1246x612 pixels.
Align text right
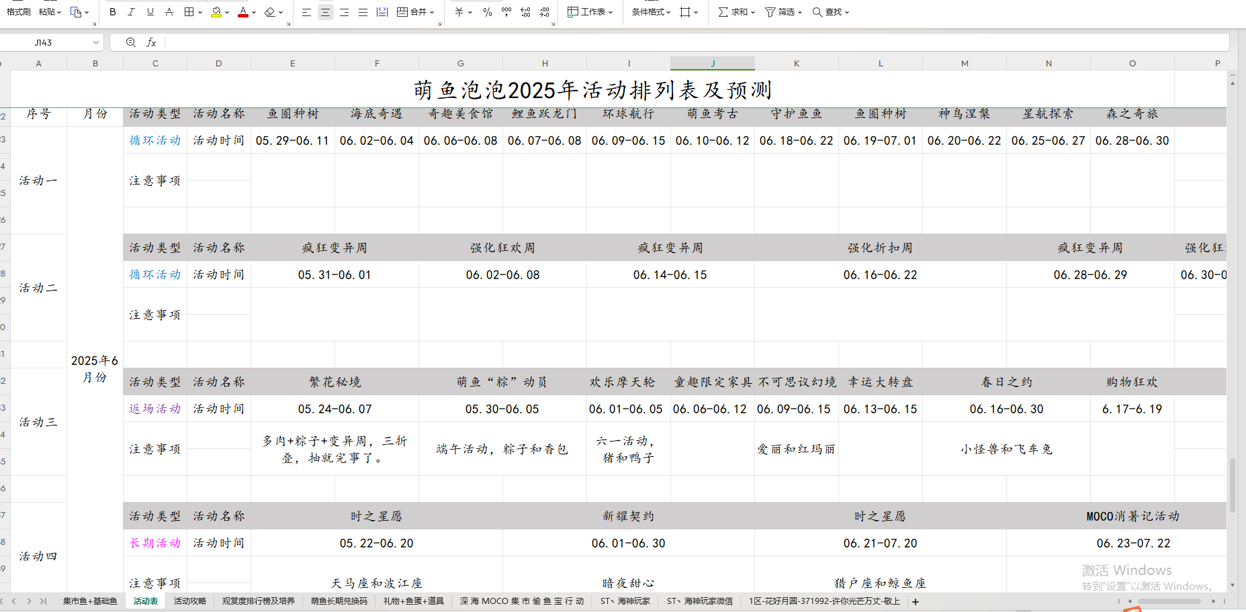344,12
